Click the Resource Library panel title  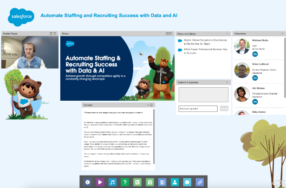click(x=187, y=34)
